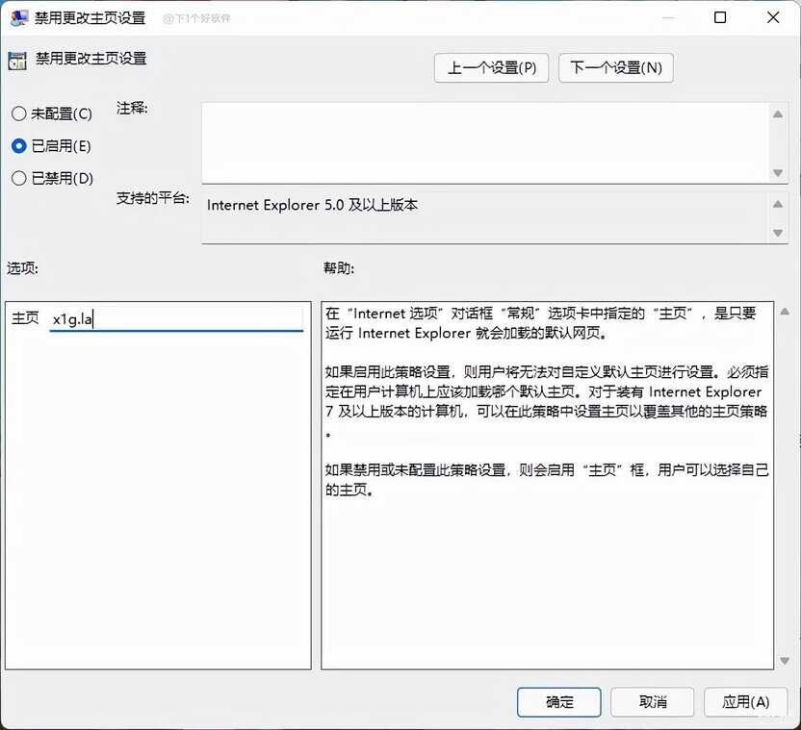801x730 pixels.
Task: Click the 禁用更改主页设置 heading beside the policy icon
Action: pos(90,59)
